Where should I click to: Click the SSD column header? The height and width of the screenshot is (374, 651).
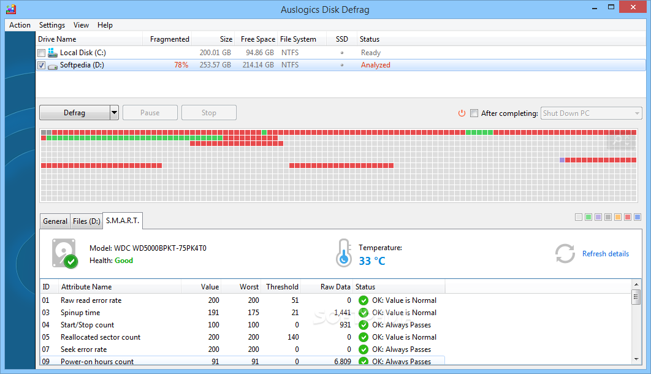coord(341,39)
